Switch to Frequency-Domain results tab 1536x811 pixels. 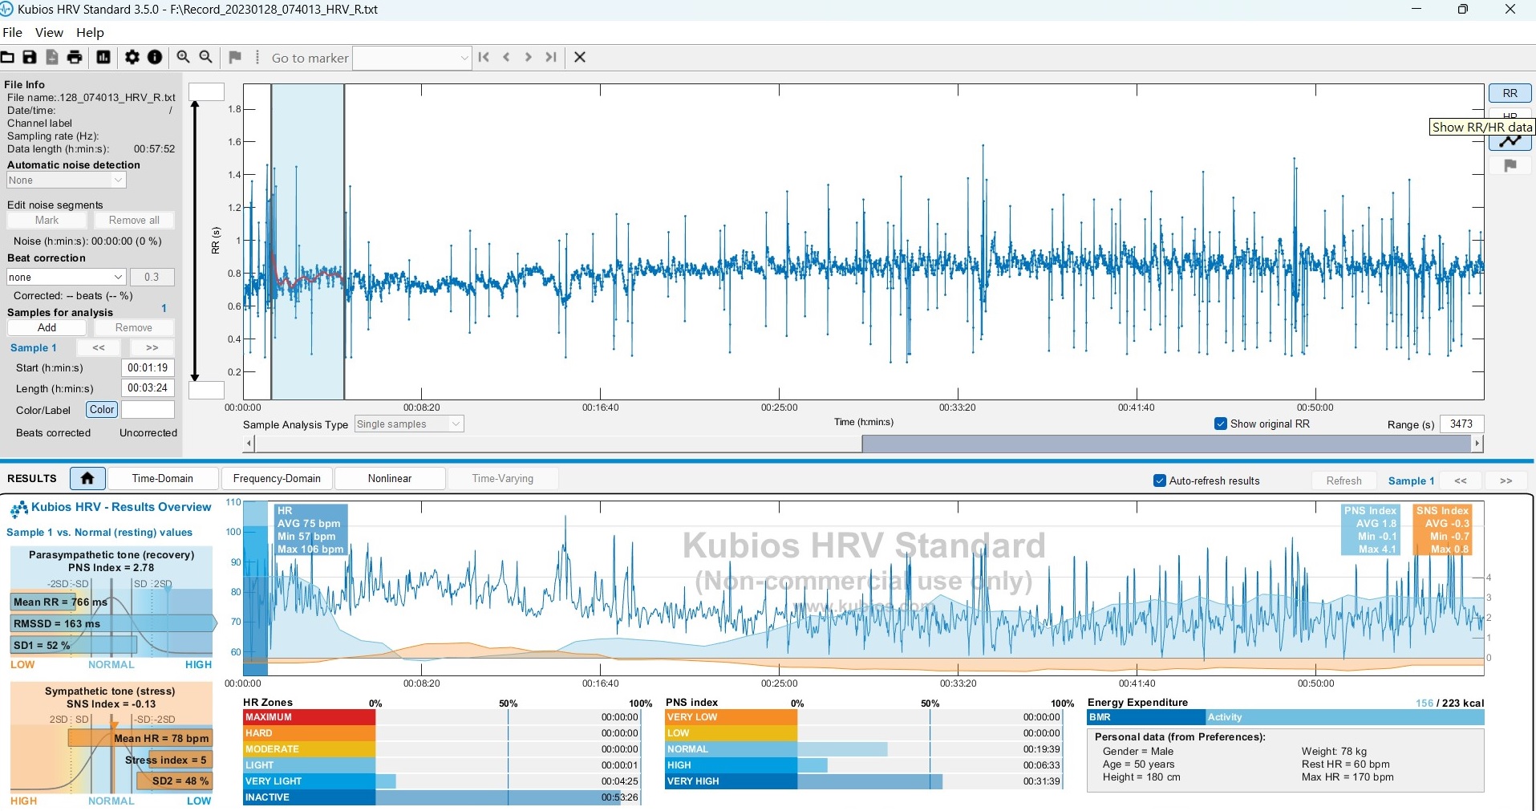[x=277, y=478]
